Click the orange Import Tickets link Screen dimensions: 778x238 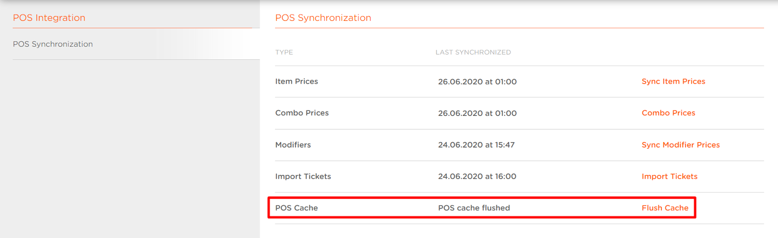(x=669, y=176)
